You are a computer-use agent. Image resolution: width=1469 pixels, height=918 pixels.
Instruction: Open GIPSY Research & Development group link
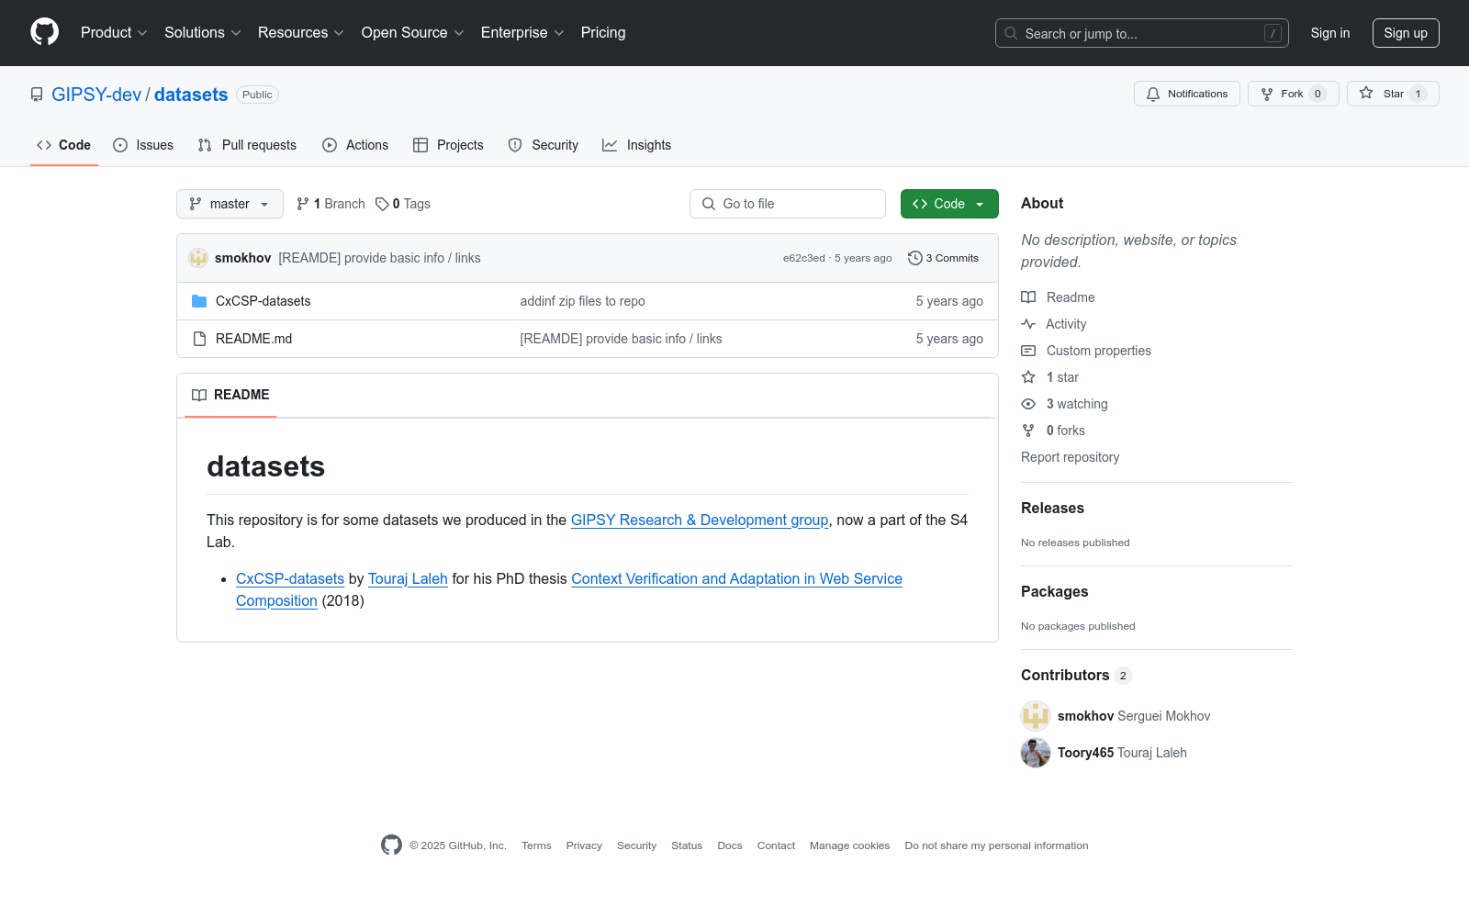(700, 520)
